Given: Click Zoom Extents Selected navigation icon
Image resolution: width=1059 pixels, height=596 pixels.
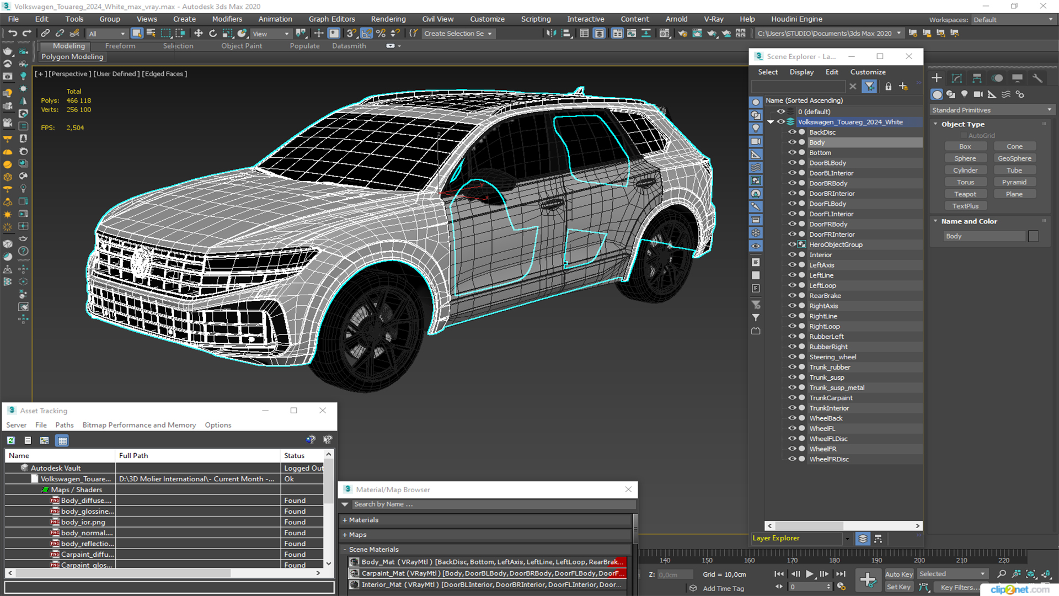Looking at the screenshot, I should [1030, 574].
